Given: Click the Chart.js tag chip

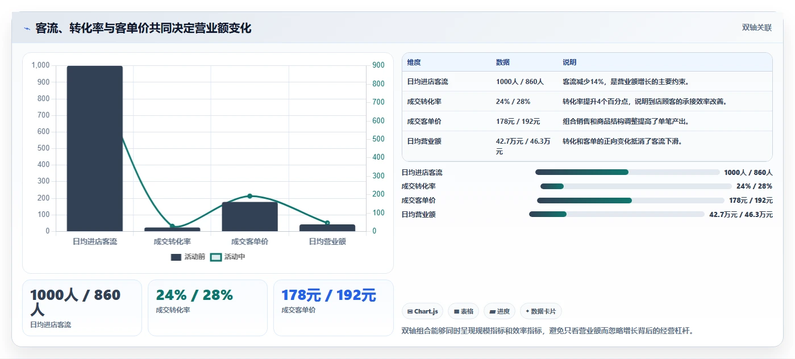Looking at the screenshot, I should 423,311.
